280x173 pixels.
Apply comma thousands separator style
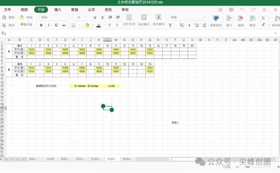pos(189,26)
